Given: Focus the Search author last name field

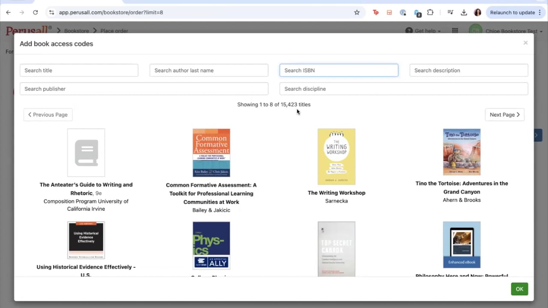Looking at the screenshot, I should pyautogui.click(x=209, y=70).
